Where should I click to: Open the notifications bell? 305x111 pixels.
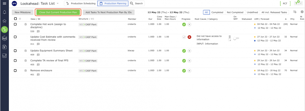click(x=4, y=12)
